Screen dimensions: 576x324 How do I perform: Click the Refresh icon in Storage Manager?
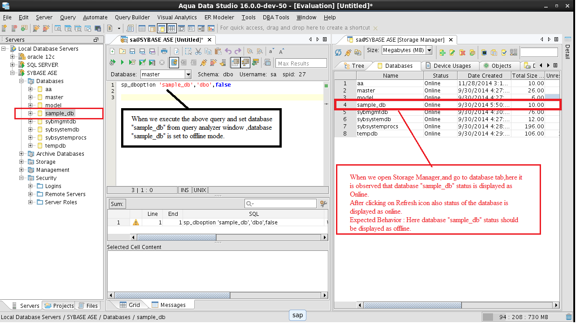click(338, 53)
